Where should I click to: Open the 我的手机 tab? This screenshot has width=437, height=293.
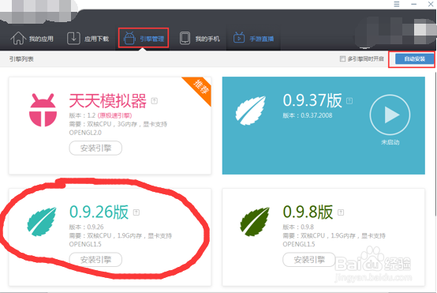[200, 39]
